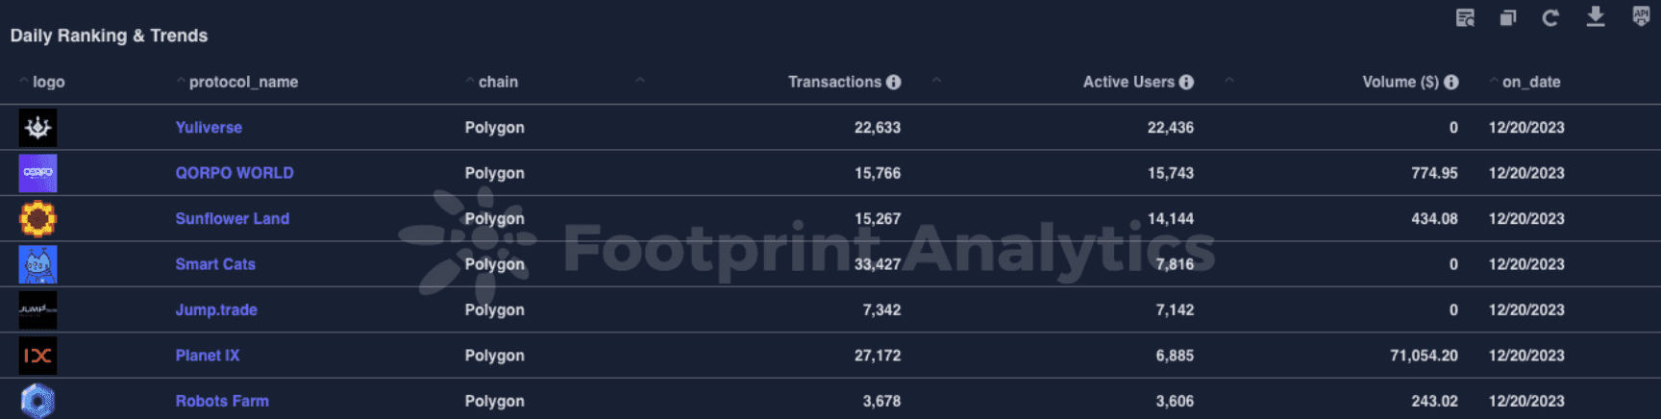The width and height of the screenshot is (1661, 419).
Task: Sort table by Transactions header
Action: click(x=834, y=83)
